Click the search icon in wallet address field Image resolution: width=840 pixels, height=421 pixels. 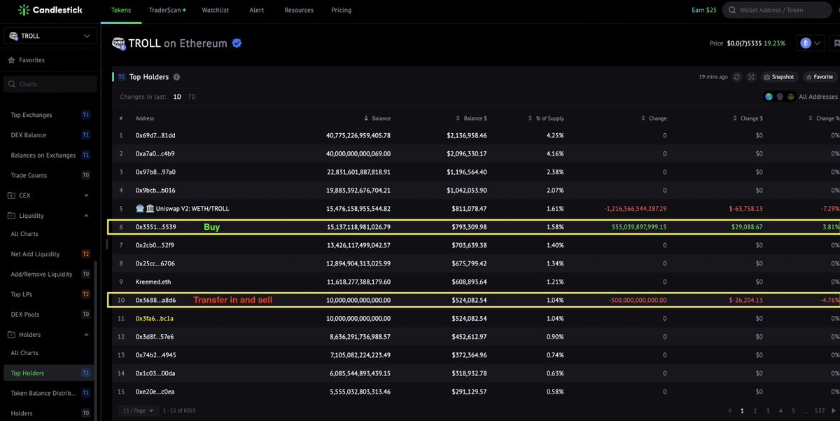click(732, 11)
